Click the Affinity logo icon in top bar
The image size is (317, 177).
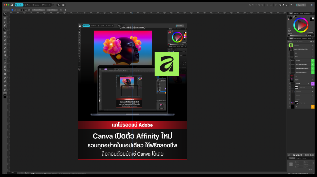point(12,5)
